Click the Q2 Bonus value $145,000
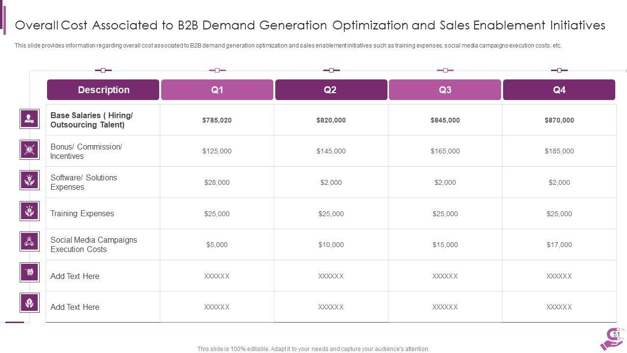 331,151
